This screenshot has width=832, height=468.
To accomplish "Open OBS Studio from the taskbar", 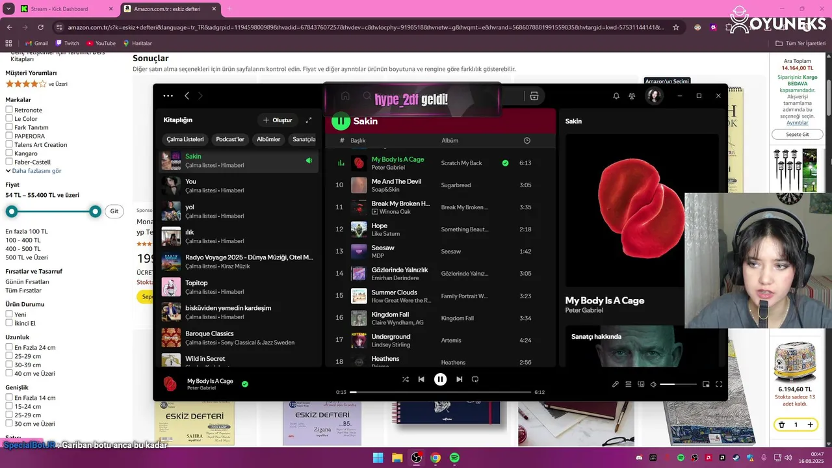I will pos(417,458).
